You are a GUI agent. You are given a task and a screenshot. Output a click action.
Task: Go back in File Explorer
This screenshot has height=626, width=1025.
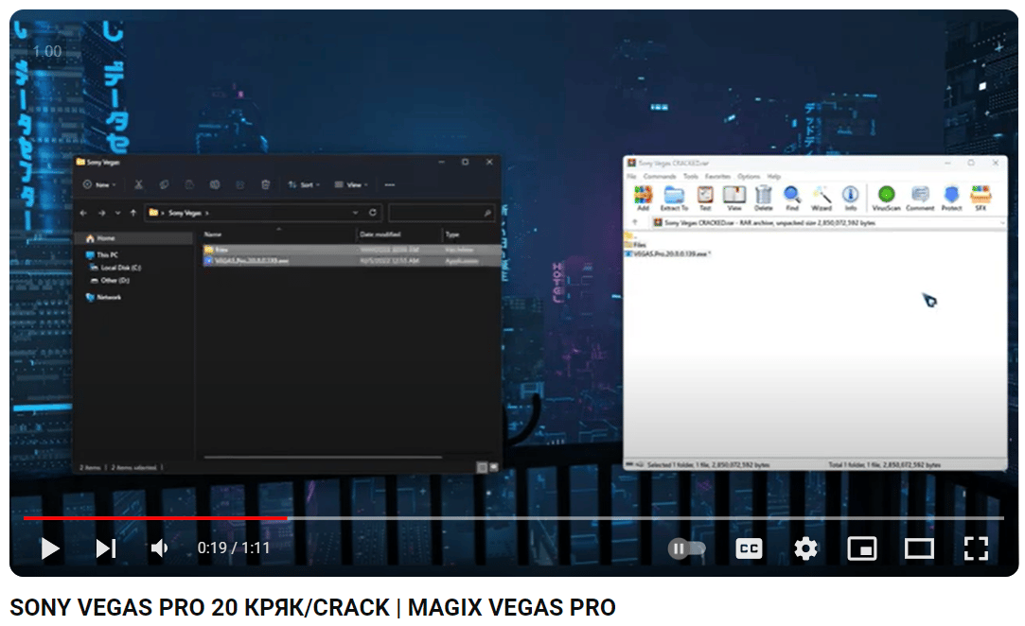point(83,213)
